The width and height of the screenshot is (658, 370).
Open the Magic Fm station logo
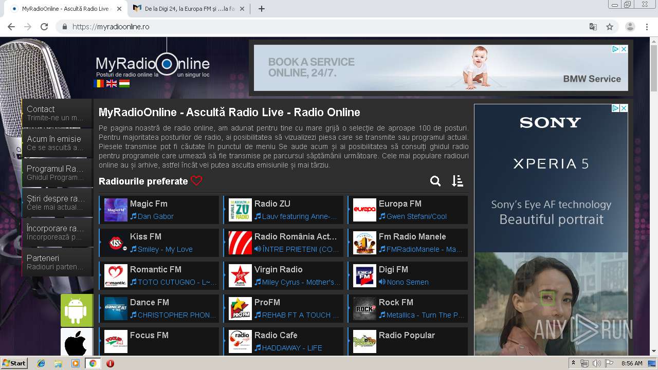(116, 210)
